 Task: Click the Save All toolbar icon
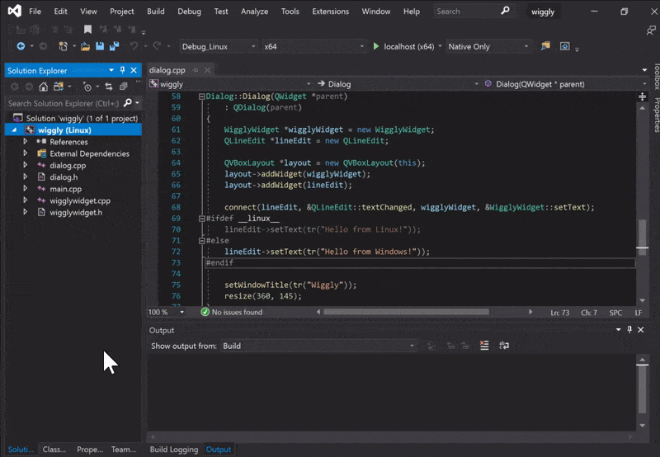(x=112, y=46)
